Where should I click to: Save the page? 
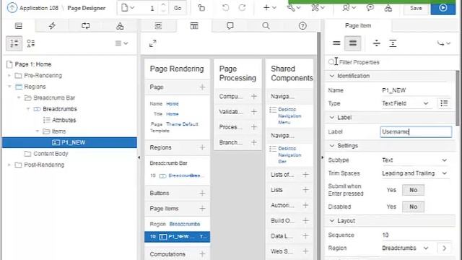(x=416, y=8)
